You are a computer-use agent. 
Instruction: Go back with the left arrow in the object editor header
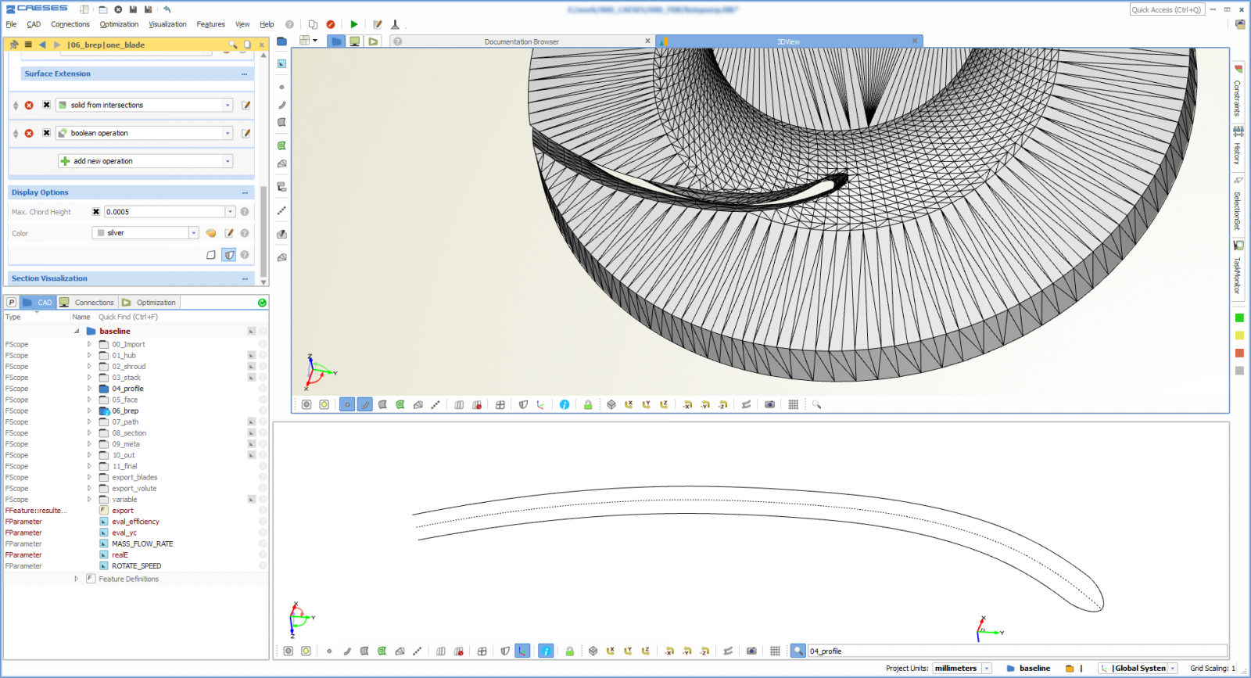(x=42, y=45)
